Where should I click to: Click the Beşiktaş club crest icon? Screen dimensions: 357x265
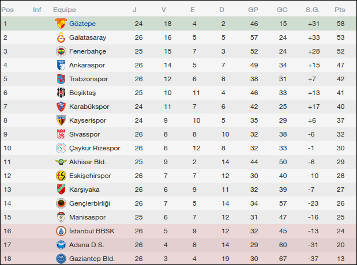point(61,93)
